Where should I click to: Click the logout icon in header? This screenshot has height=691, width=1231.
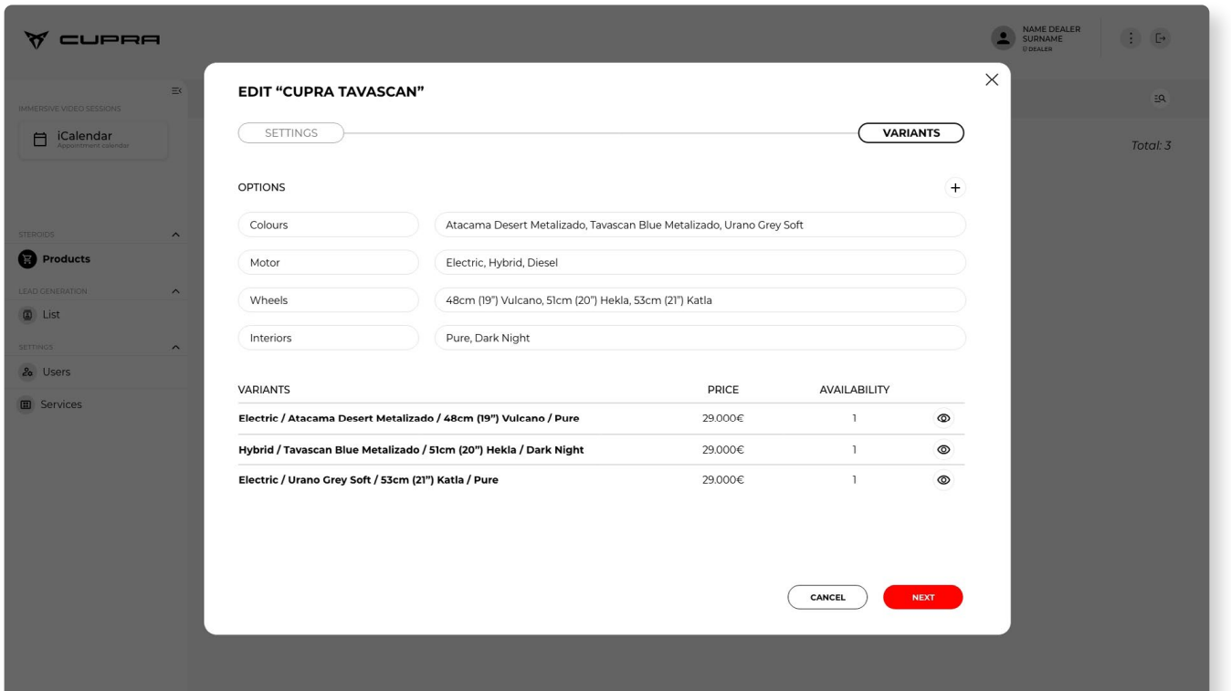tap(1161, 38)
